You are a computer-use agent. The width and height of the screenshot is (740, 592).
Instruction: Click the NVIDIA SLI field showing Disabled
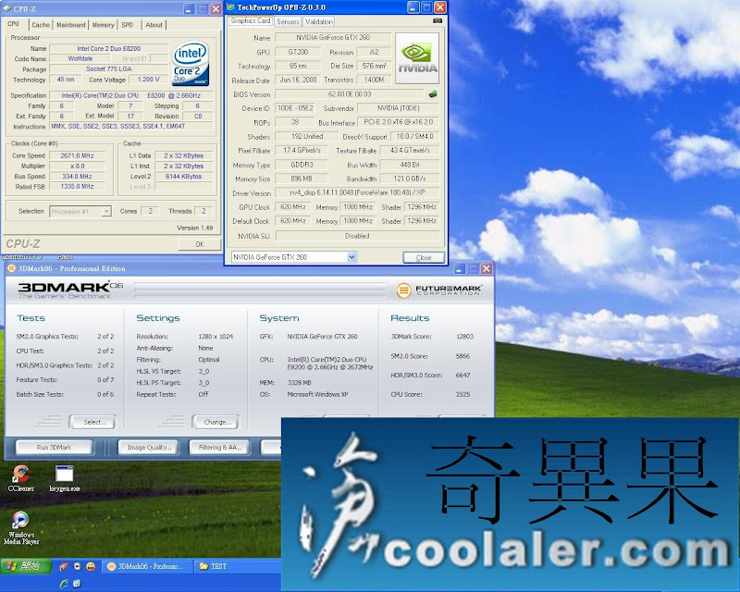point(357,236)
